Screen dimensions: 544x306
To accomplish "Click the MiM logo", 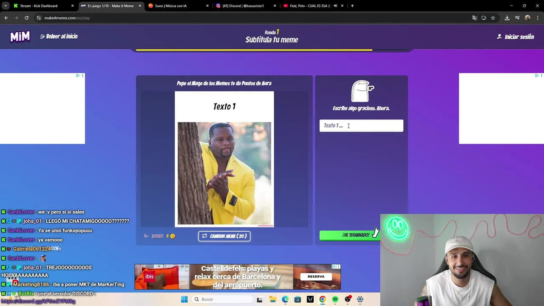I will [20, 37].
